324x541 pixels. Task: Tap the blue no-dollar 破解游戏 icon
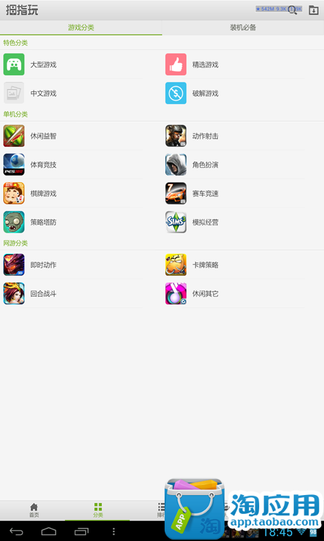click(x=175, y=93)
